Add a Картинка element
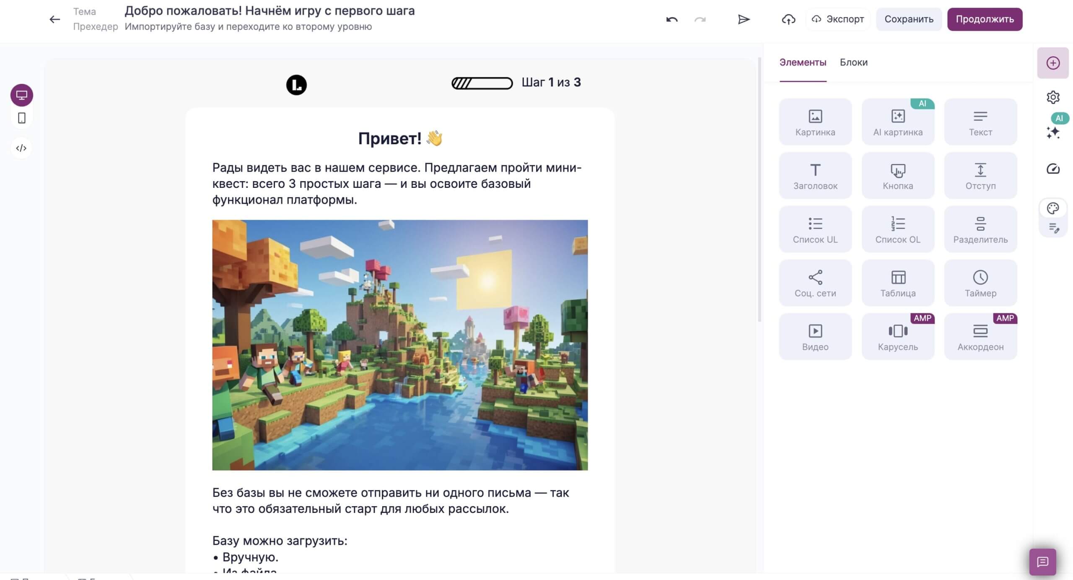This screenshot has height=580, width=1073. (815, 122)
